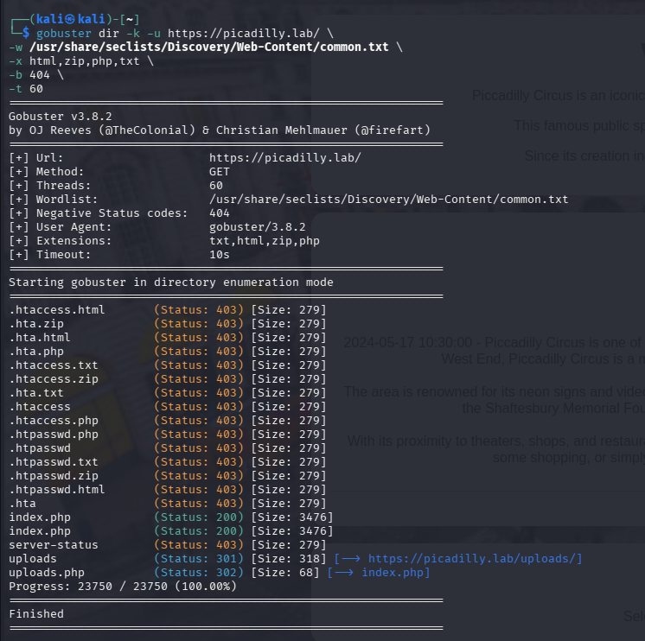Image resolution: width=645 pixels, height=641 pixels.
Task: Click the uploads.php result entry
Action: point(47,573)
